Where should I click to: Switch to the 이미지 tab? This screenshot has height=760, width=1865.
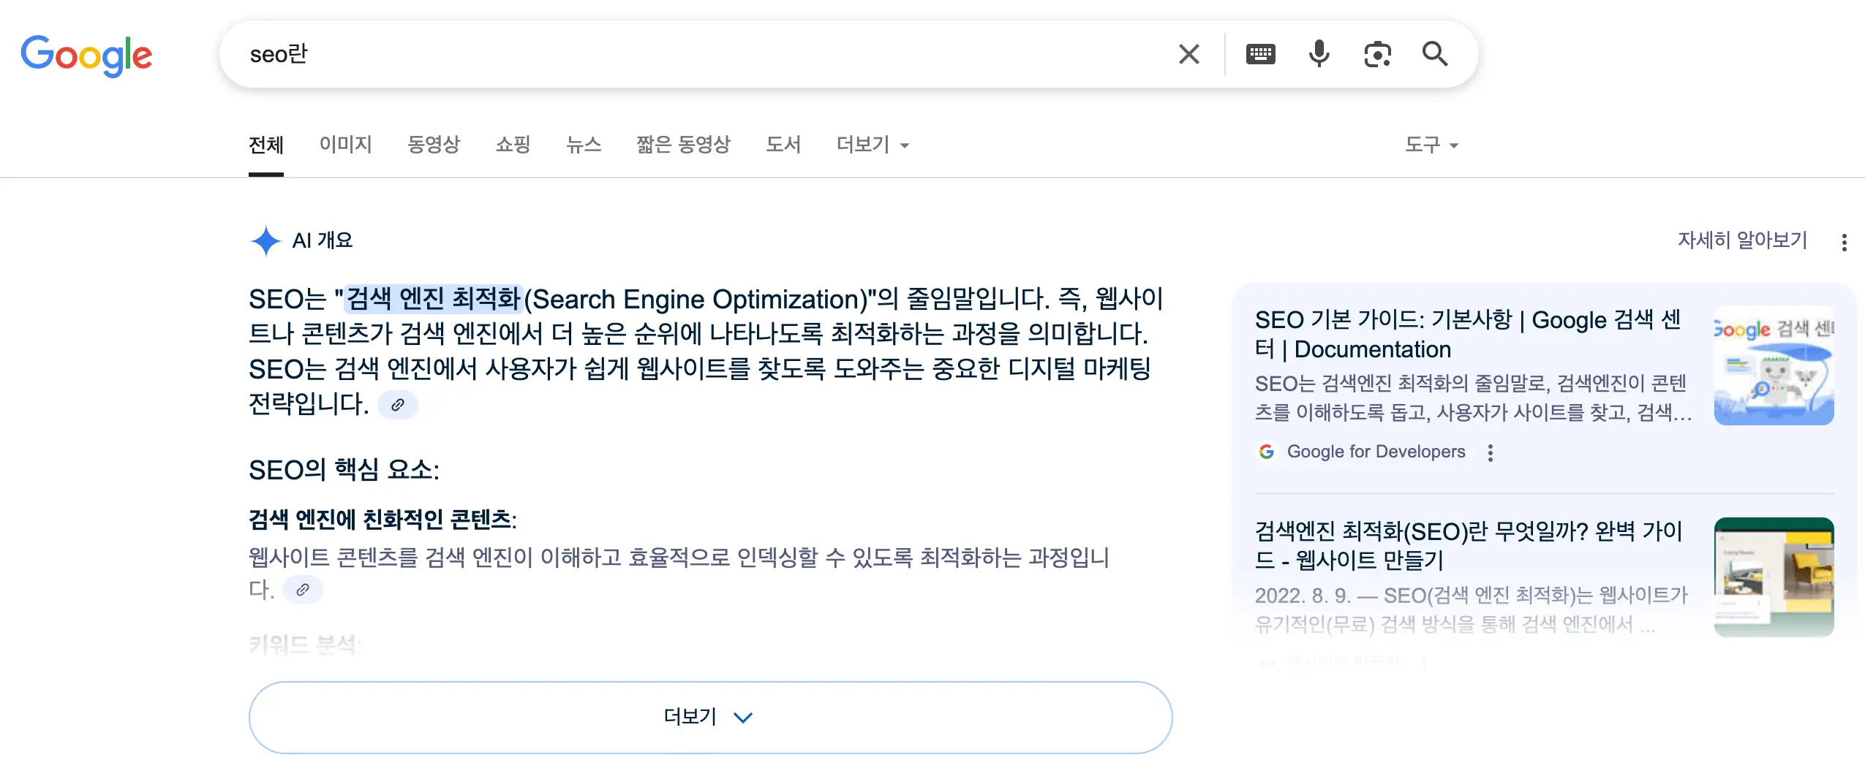[x=345, y=145]
